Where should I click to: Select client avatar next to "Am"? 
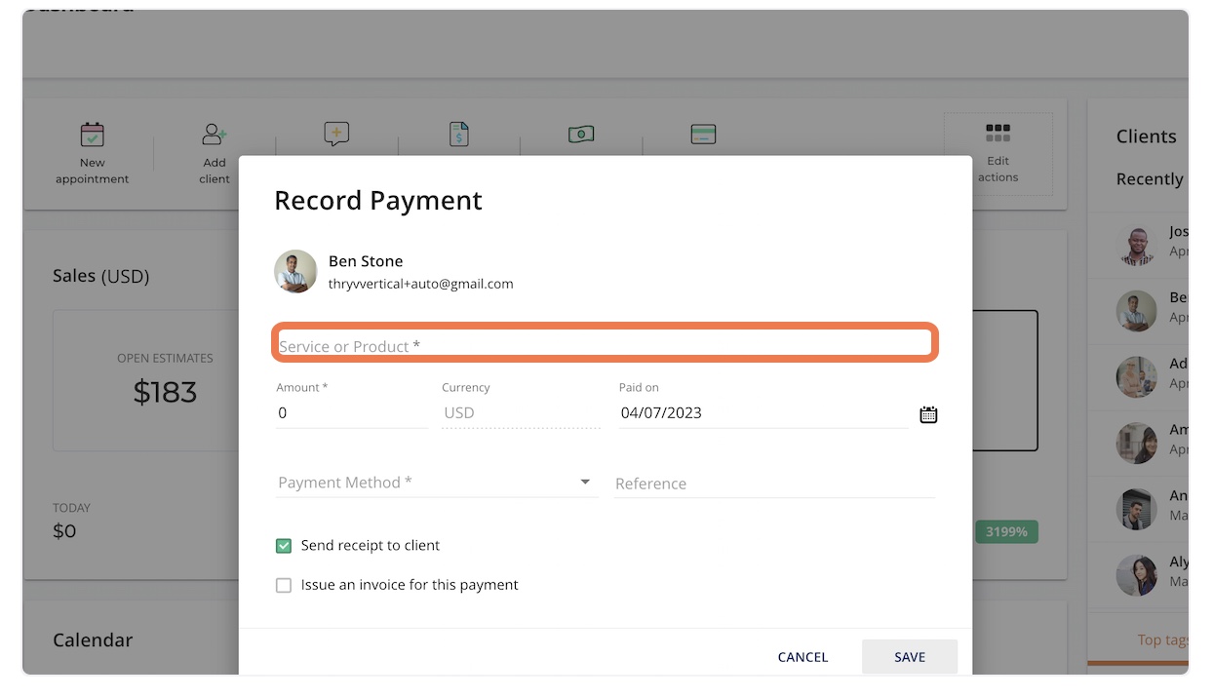click(x=1136, y=443)
